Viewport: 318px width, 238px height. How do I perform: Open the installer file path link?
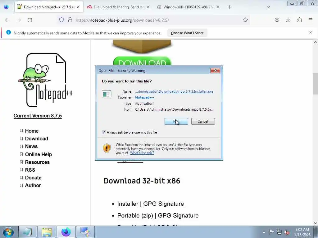(174, 91)
